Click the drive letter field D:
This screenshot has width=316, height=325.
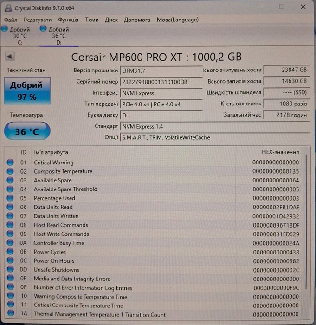coord(161,115)
